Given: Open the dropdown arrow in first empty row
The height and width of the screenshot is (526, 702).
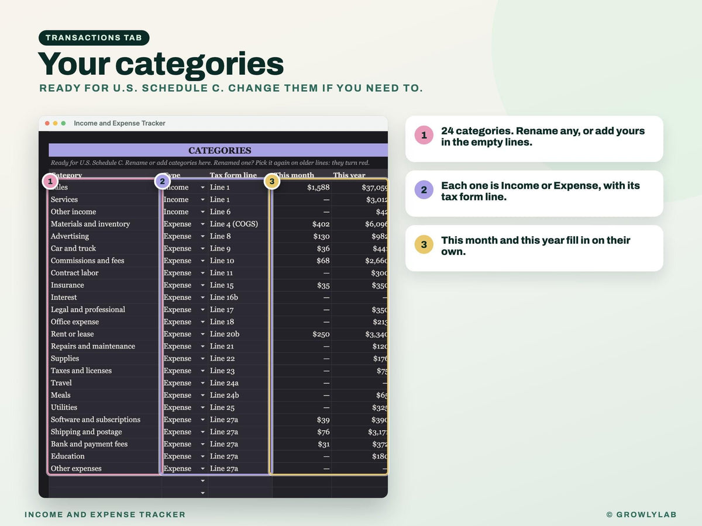Looking at the screenshot, I should [202, 481].
